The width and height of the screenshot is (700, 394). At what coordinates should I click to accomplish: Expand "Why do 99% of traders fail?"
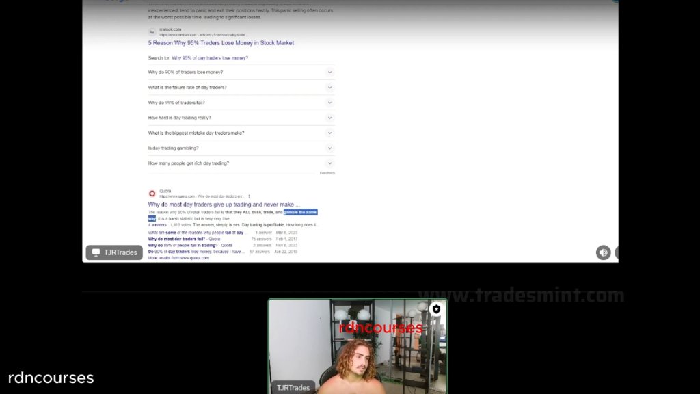pyautogui.click(x=241, y=103)
